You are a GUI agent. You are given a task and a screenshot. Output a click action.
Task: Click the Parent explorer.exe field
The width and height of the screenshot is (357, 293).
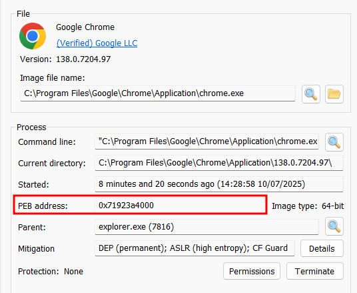click(206, 227)
